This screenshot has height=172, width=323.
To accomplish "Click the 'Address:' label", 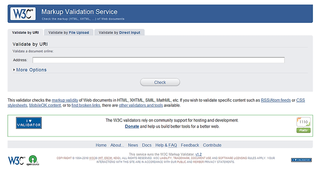I will [20, 60].
